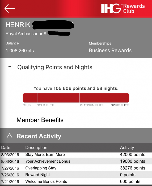This screenshot has height=186, width=152.
Task: Click the Club segment of progress bar
Action: point(30,98)
